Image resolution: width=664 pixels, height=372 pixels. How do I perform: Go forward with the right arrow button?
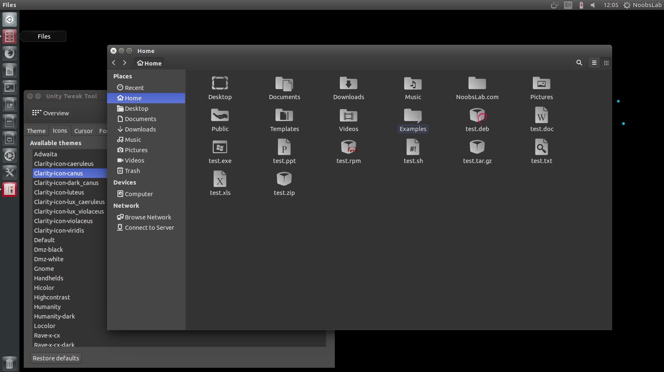tap(124, 63)
